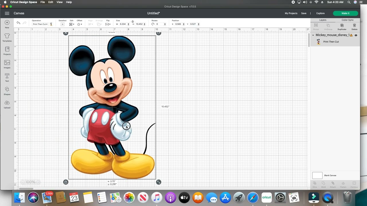Click the Print Then Cut material swatch icon
Image resolution: width=367 pixels, height=206 pixels.
51,24
